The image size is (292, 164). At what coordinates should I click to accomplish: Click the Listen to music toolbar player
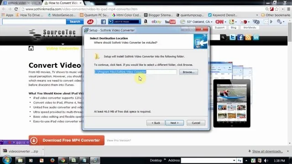click(x=125, y=22)
